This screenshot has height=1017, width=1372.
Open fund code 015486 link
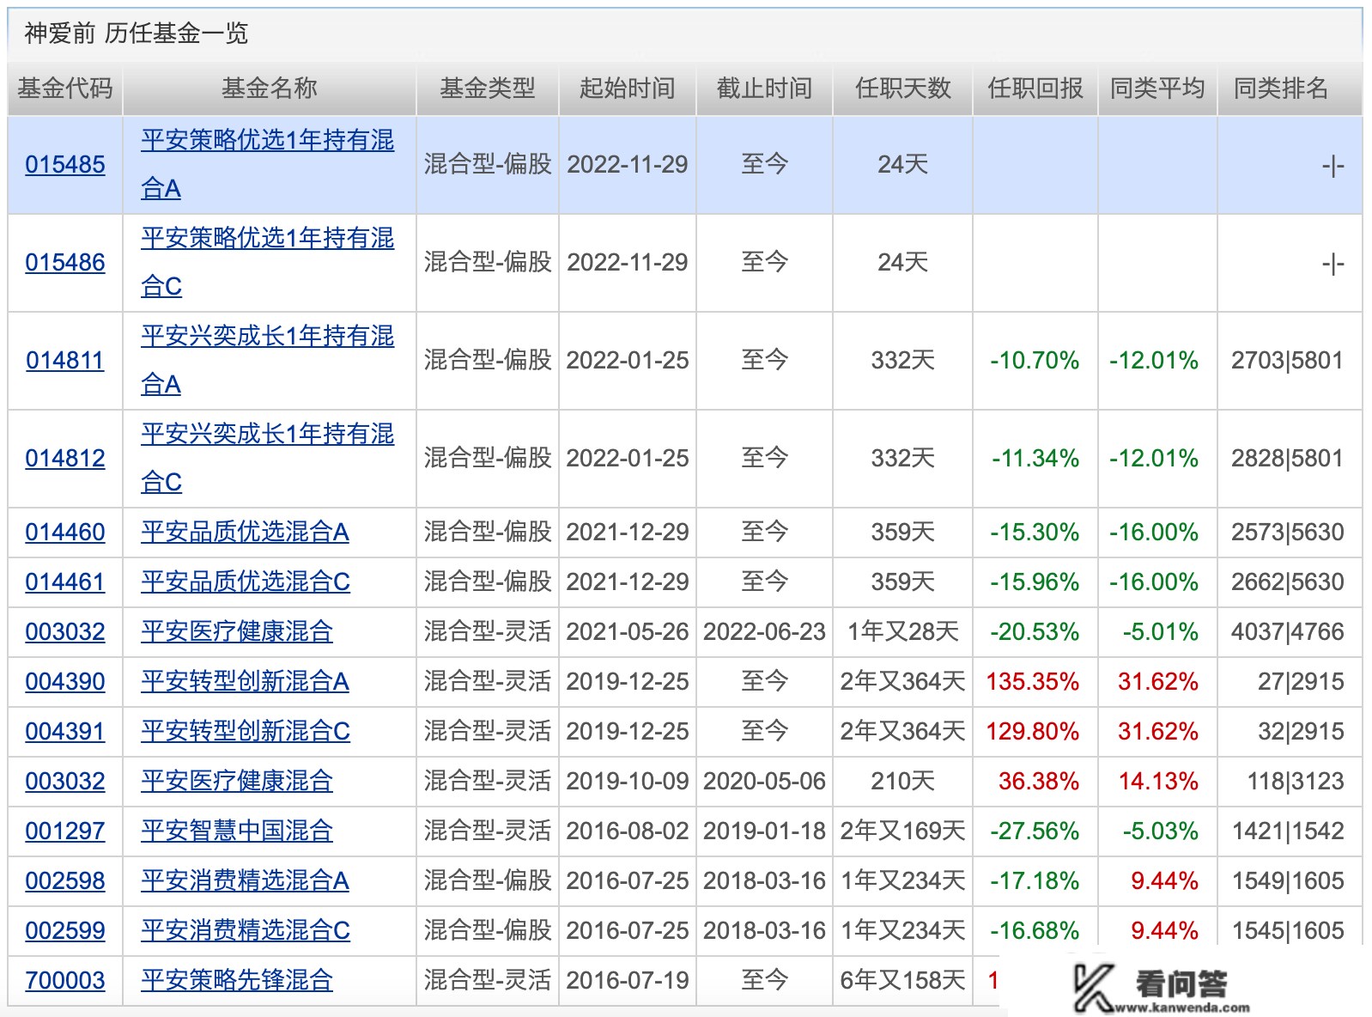click(x=65, y=263)
